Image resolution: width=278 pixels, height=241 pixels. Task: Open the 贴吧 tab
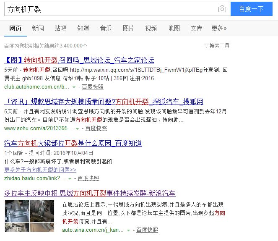[x=60, y=29]
